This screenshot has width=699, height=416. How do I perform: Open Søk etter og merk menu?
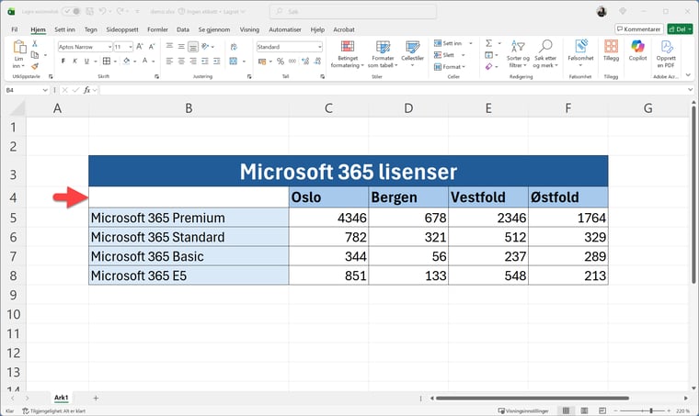tap(545, 54)
